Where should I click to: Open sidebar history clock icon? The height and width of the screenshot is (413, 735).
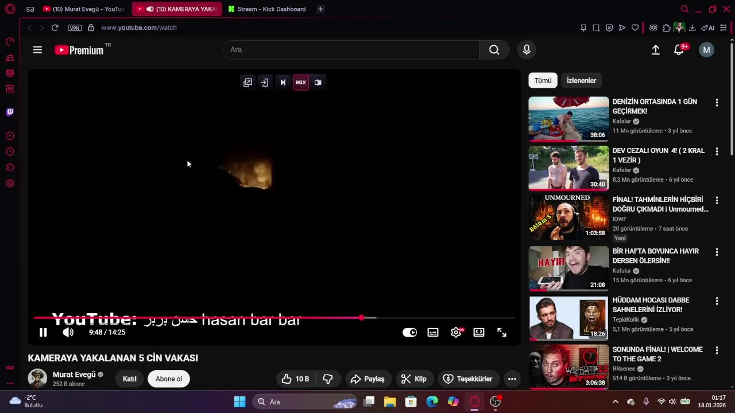point(10,152)
